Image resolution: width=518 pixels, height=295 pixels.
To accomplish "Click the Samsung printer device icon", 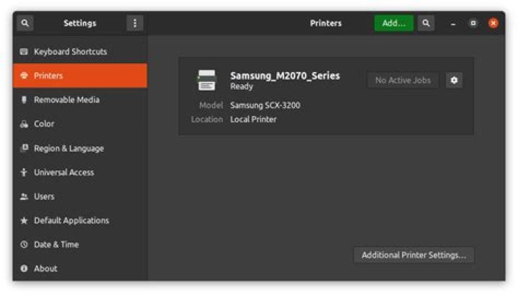I will click(x=206, y=81).
